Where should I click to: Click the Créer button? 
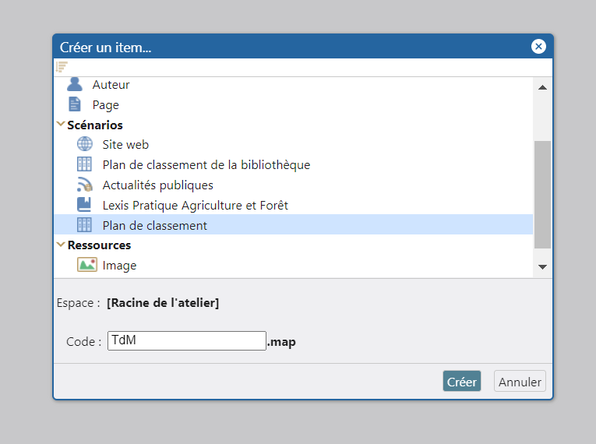click(x=462, y=381)
